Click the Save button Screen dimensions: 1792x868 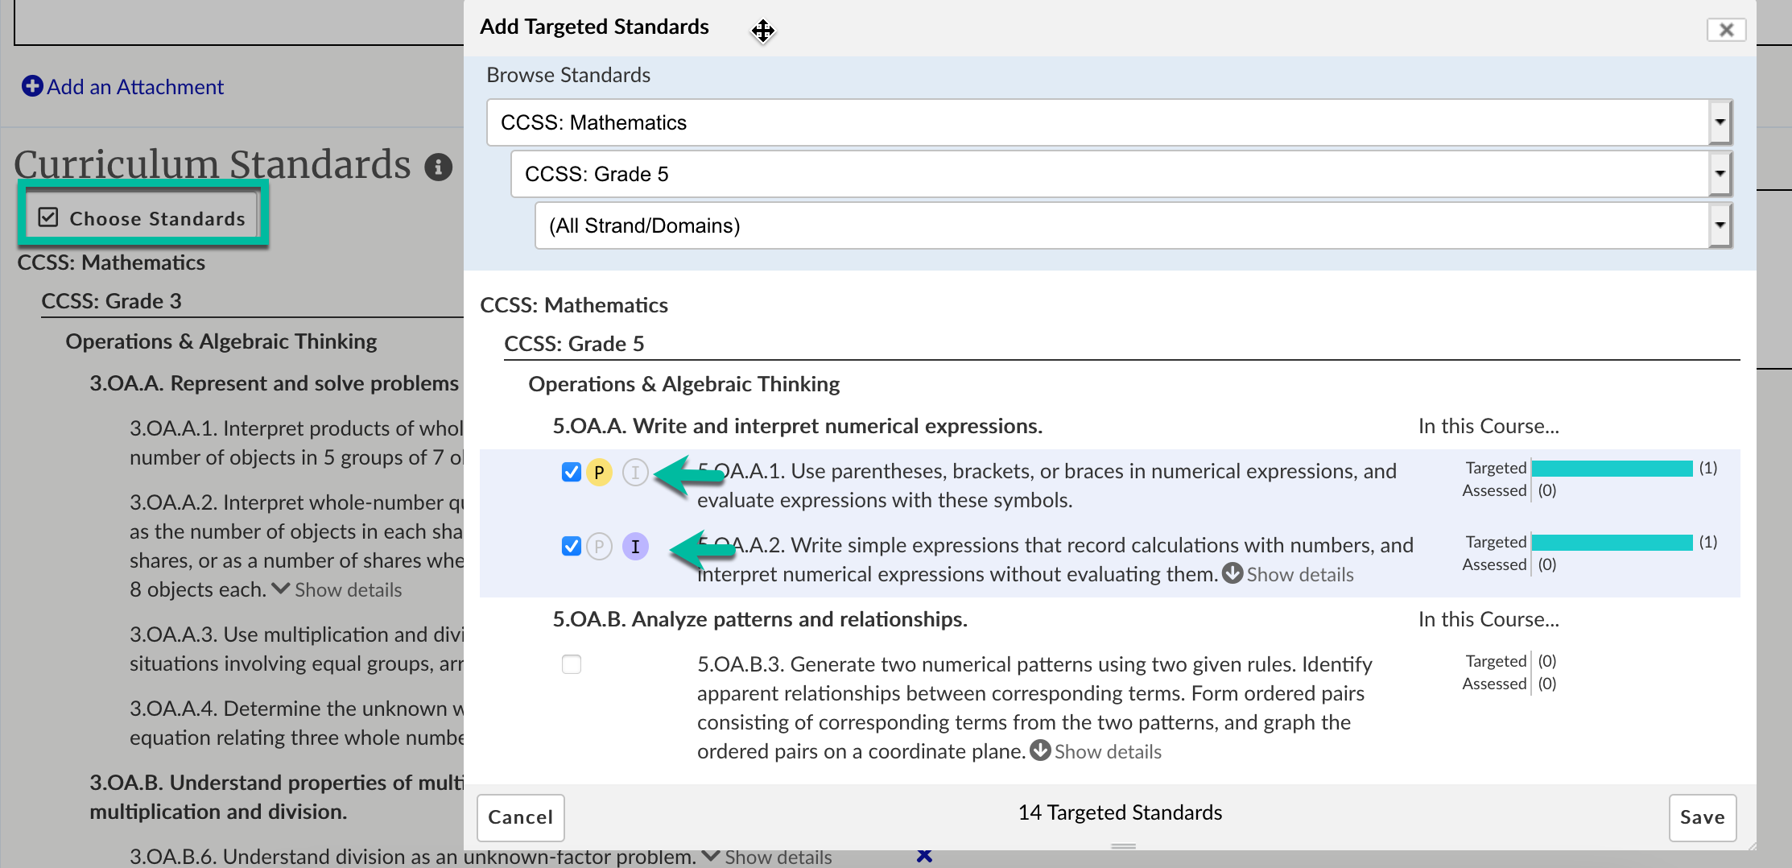tap(1702, 817)
